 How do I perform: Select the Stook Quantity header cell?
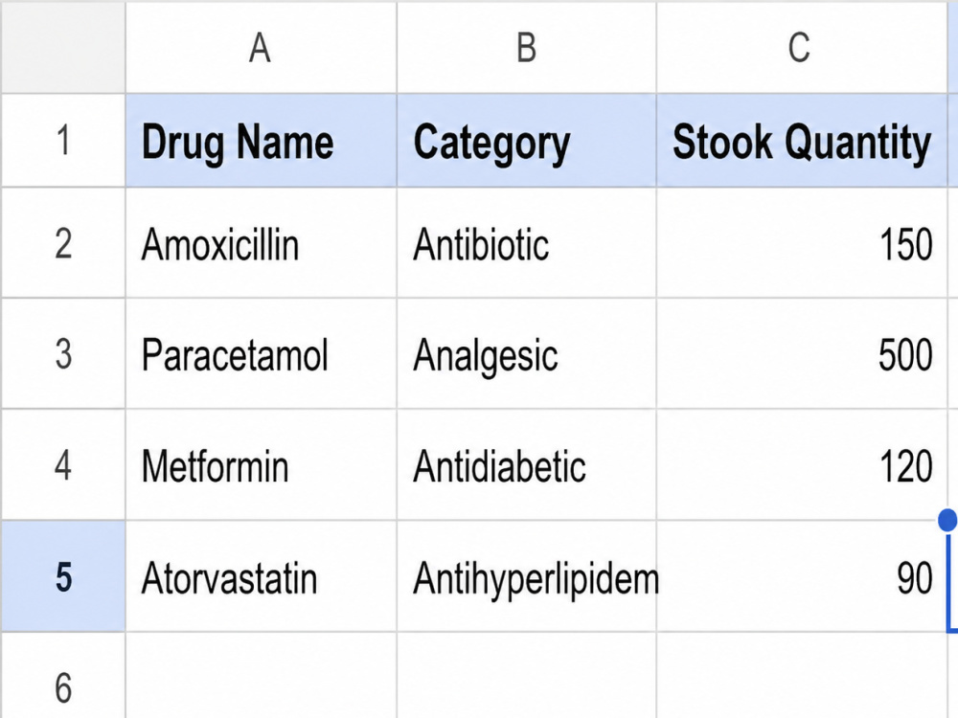[802, 141]
